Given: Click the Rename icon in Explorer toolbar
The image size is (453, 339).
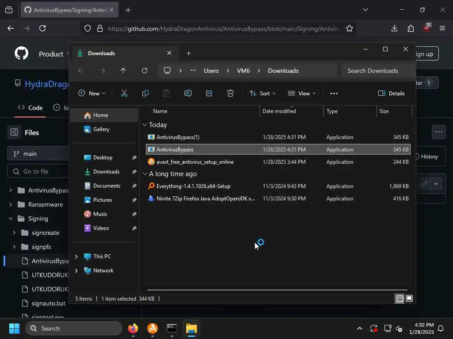Looking at the screenshot, I should (x=188, y=93).
